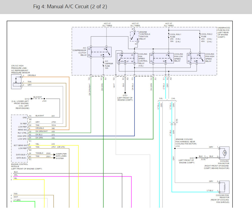Viewport: 252px width, 218px height.
Task: Click the "ENGINE CONTROLS IGNITION RELAY" label
Action: [145, 36]
